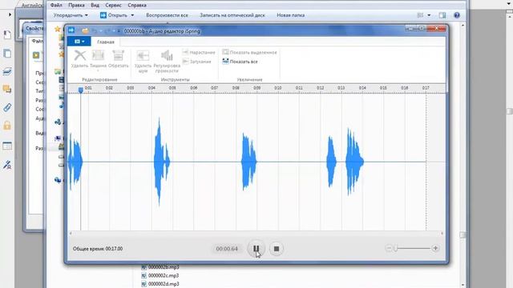Click the 0:09 mark on the timeline ruler

click(256, 88)
